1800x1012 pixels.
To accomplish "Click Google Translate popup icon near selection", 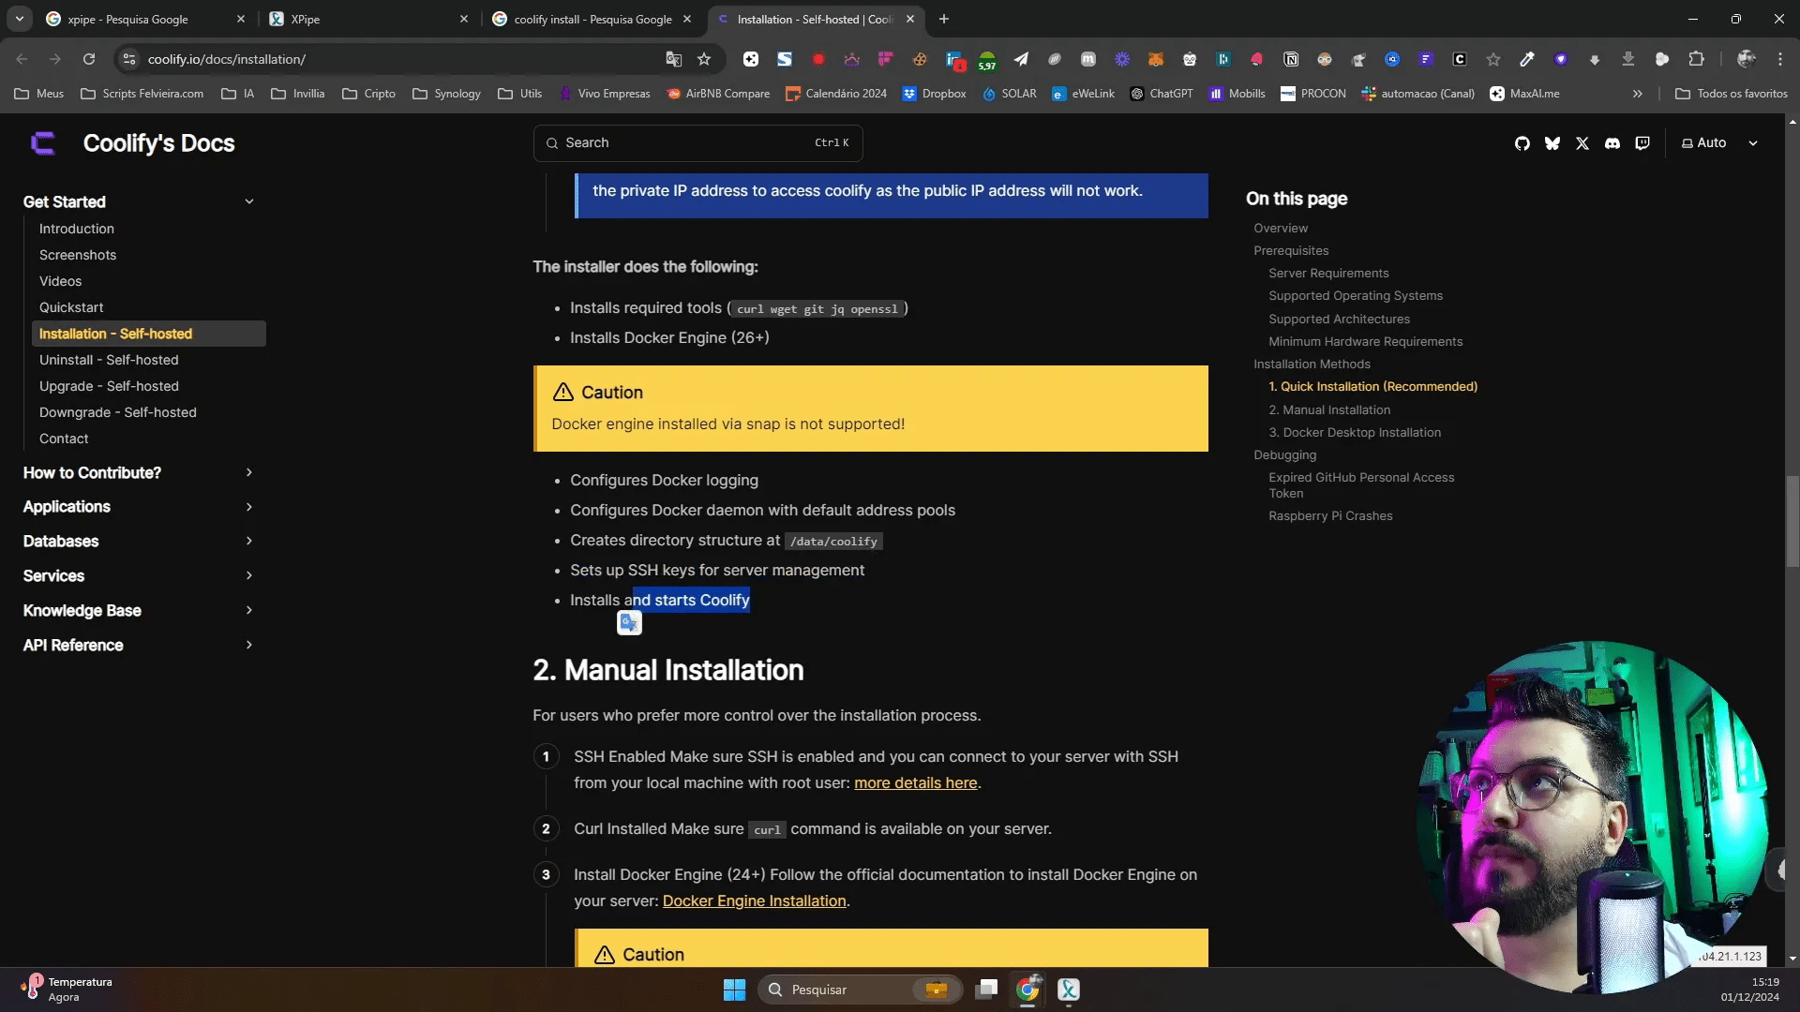I will coord(629,622).
